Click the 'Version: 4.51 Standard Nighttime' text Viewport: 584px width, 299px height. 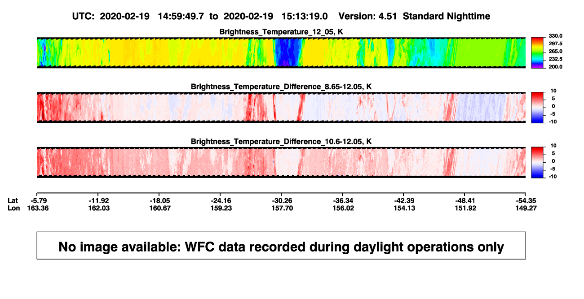[x=414, y=16]
